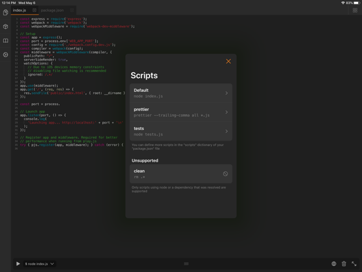Click the 'node index.js' command text
The image size is (362, 272).
point(148,96)
